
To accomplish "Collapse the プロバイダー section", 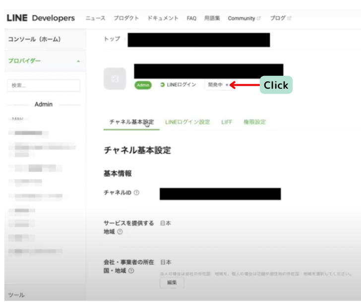I will 45,61.
